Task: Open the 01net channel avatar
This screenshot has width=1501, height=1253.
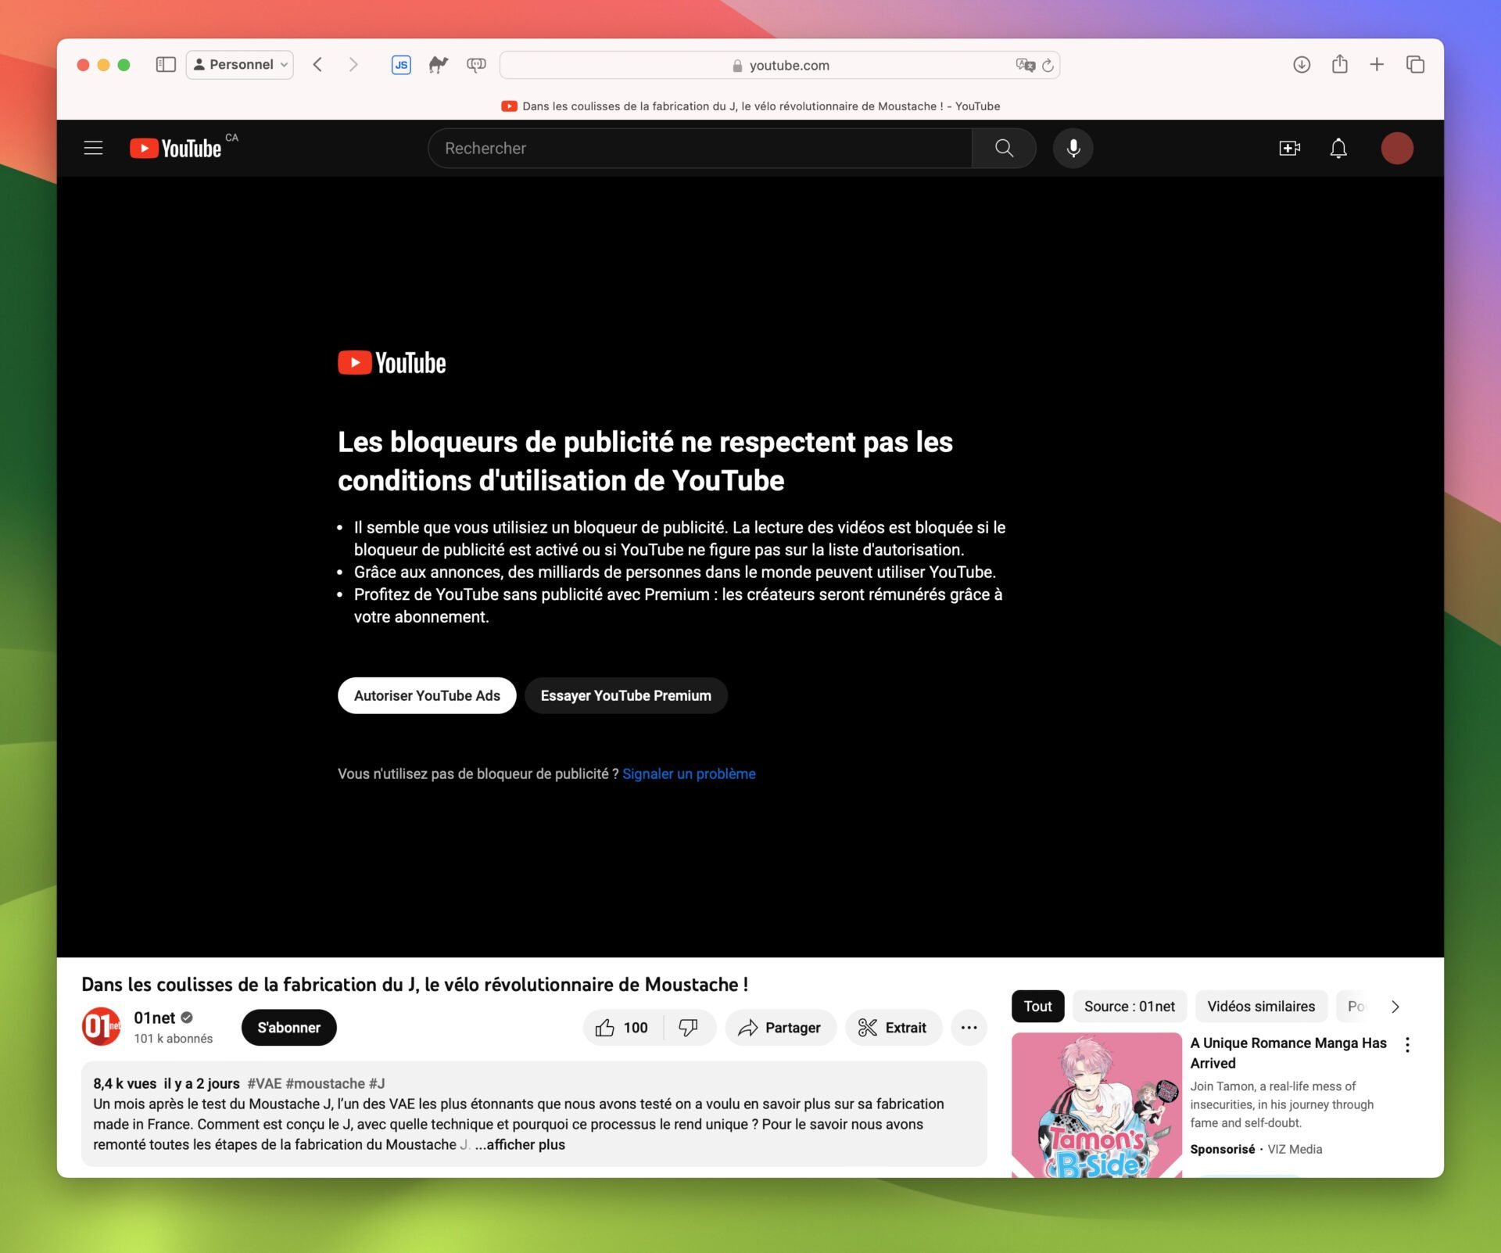Action: (x=102, y=1027)
